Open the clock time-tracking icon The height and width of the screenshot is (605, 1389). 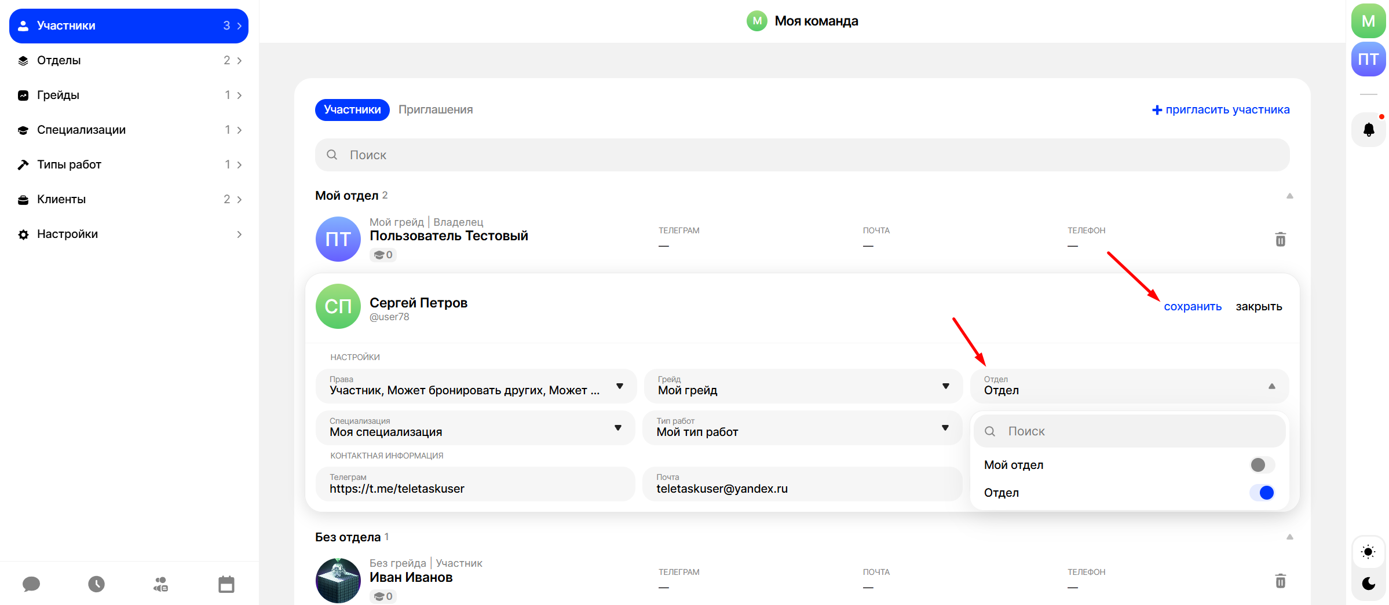pyautogui.click(x=96, y=584)
